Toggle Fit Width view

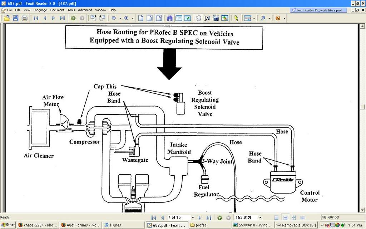point(158,18)
